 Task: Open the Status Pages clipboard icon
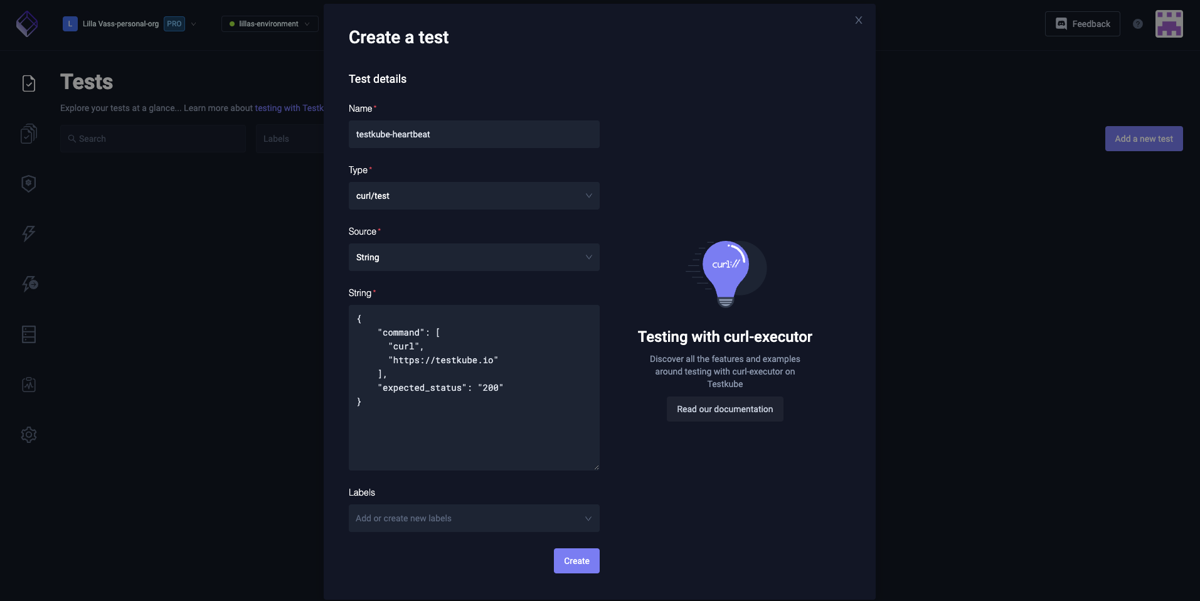click(28, 385)
